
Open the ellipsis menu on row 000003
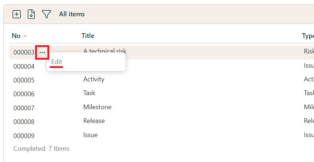pyautogui.click(x=42, y=52)
